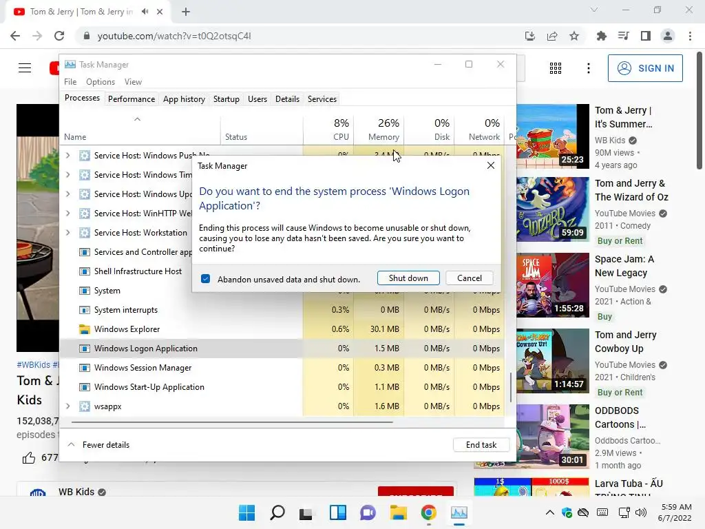Select the System process row
This screenshot has width=705, height=529.
click(x=126, y=291)
